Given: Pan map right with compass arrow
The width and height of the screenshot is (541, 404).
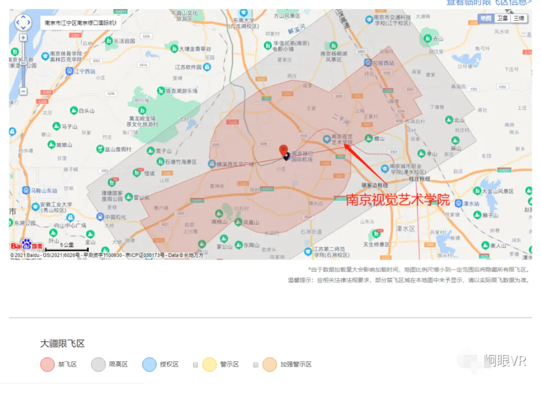Looking at the screenshot, I should coord(30,23).
